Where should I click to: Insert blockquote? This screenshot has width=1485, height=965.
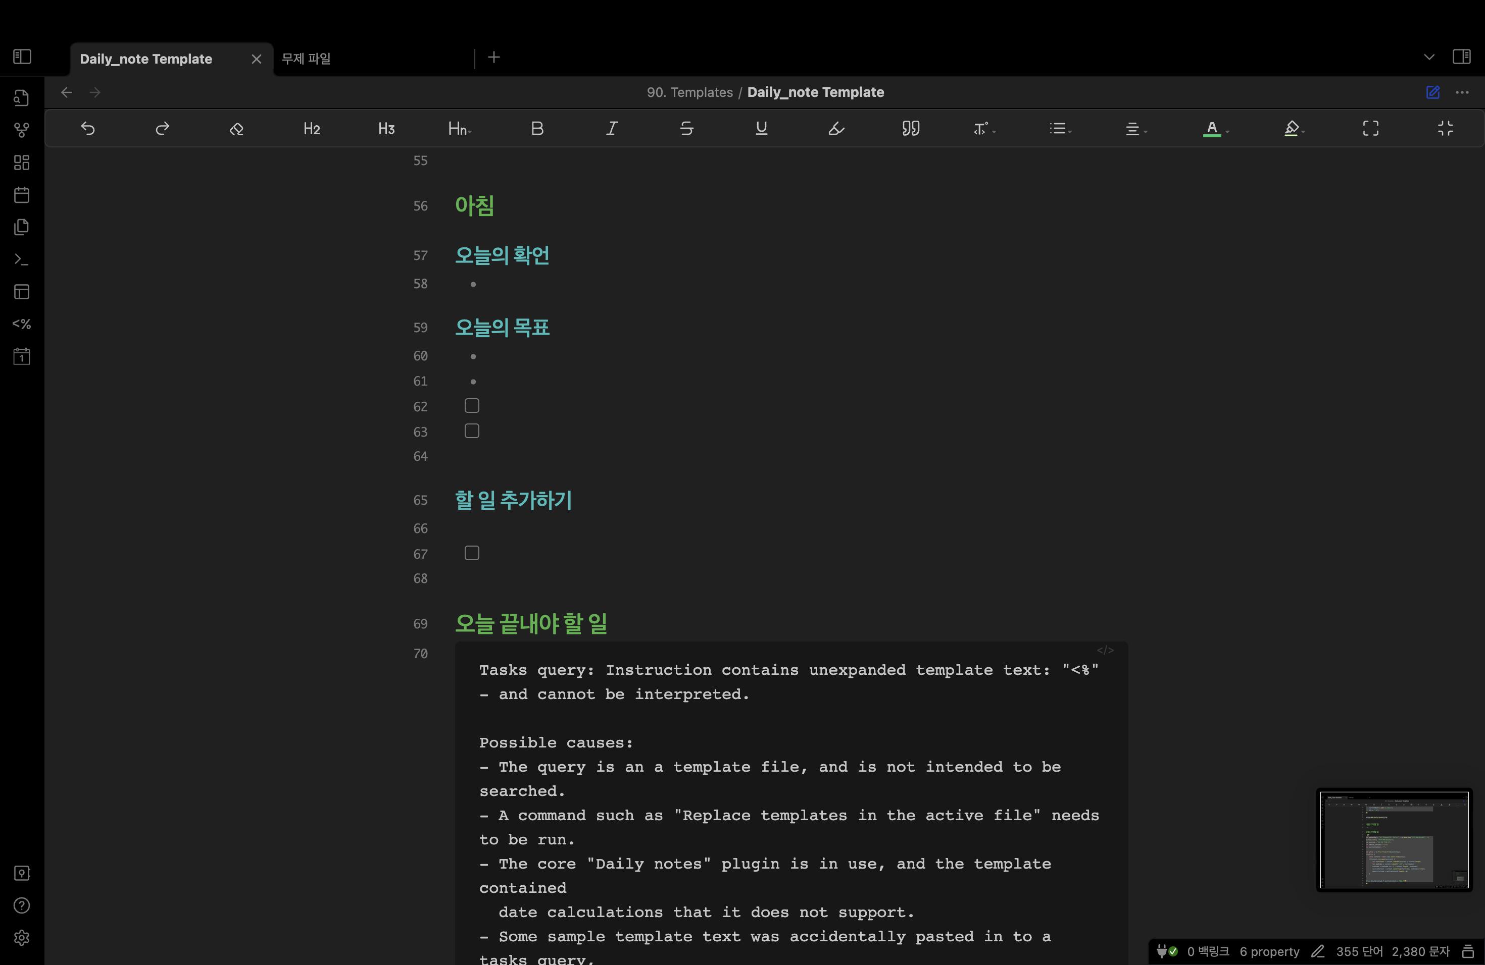click(910, 128)
